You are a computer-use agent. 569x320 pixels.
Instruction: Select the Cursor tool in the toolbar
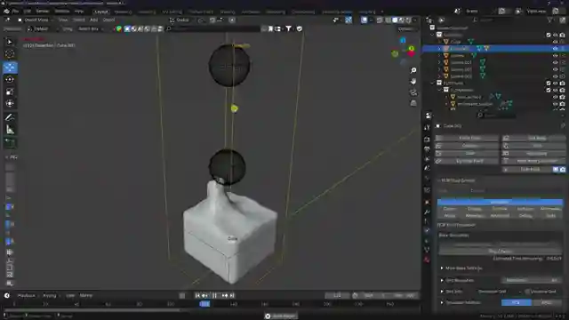(10, 53)
